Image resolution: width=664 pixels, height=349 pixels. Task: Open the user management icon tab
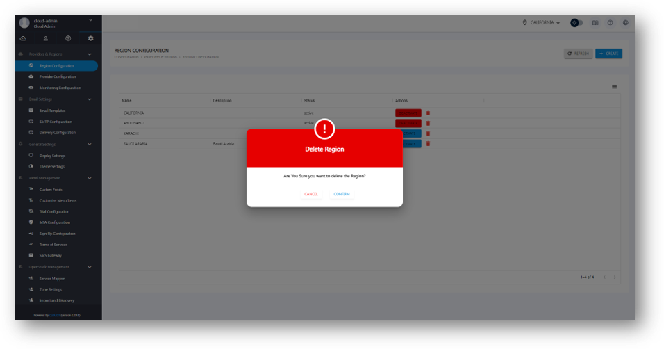point(46,38)
